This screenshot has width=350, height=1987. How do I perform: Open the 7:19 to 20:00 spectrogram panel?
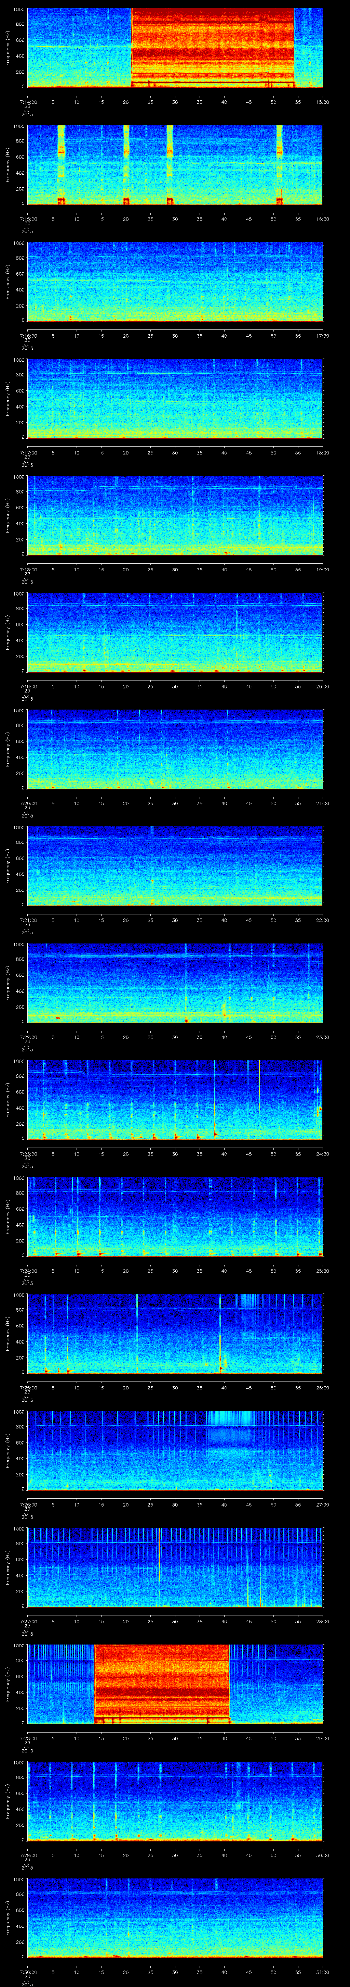pyautogui.click(x=175, y=633)
